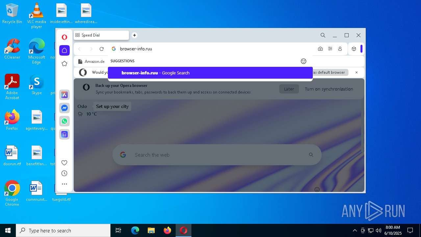Open the Bookmarks star in the sidebar

click(64, 64)
